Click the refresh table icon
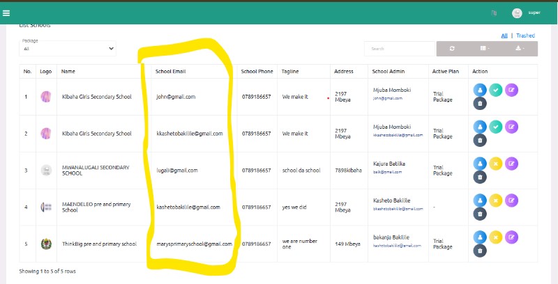The height and width of the screenshot is (284, 558). (x=452, y=49)
